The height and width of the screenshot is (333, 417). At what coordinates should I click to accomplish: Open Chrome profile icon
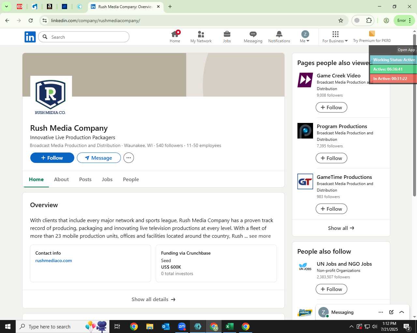pos(386,20)
